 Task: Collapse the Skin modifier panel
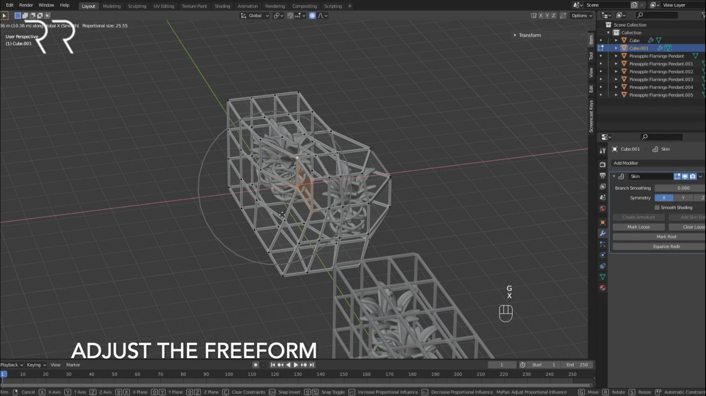pos(614,176)
